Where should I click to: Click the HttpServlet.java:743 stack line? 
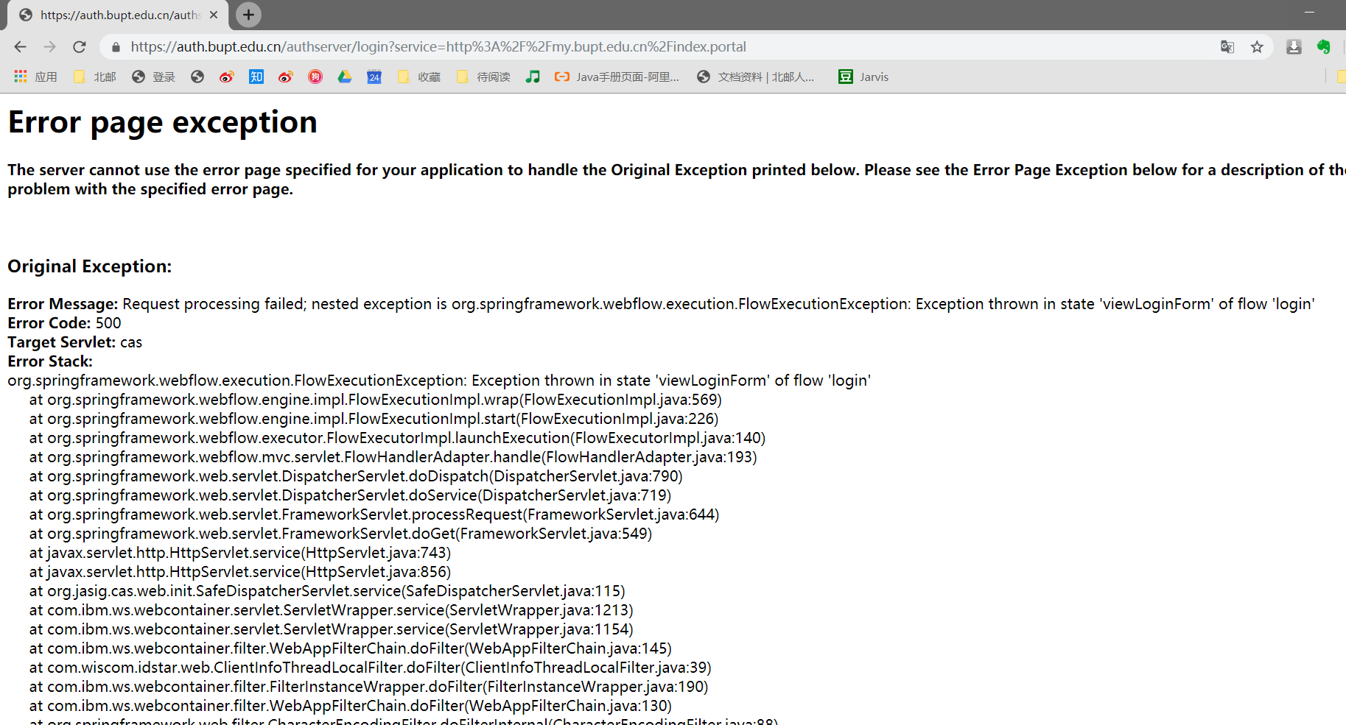coord(240,553)
